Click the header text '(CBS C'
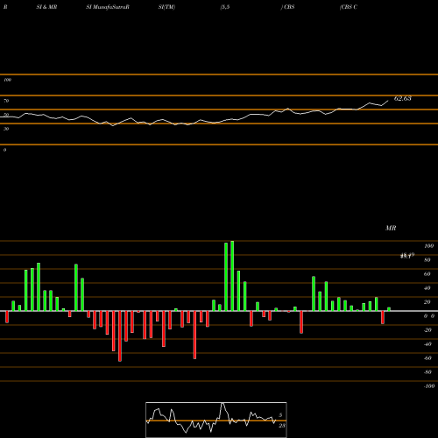The image size is (438, 438). click(349, 7)
